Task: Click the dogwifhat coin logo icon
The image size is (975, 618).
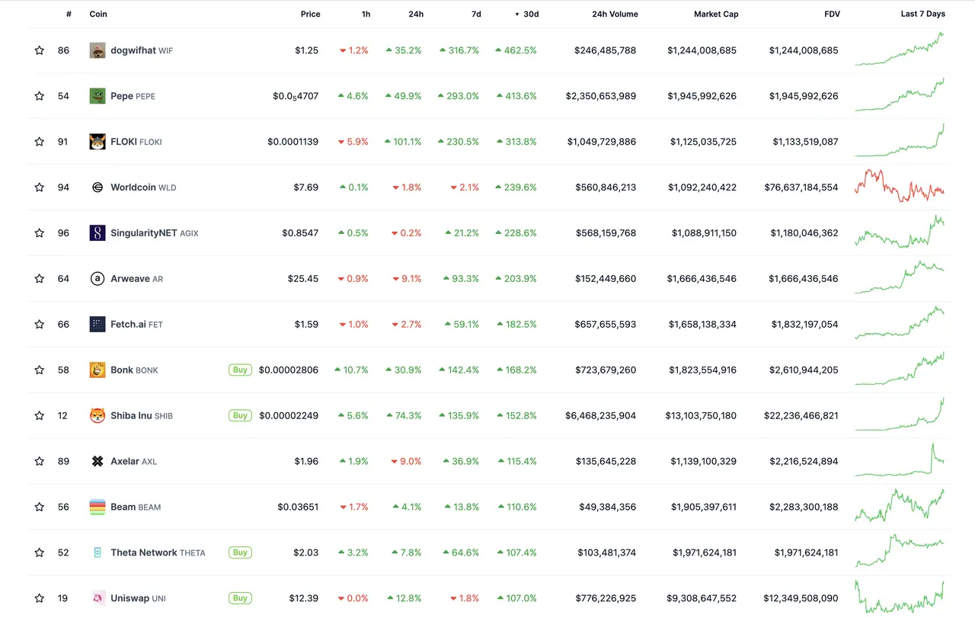Action: coord(97,50)
